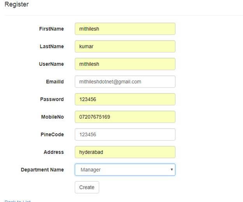Focus the Password input field

125,99
